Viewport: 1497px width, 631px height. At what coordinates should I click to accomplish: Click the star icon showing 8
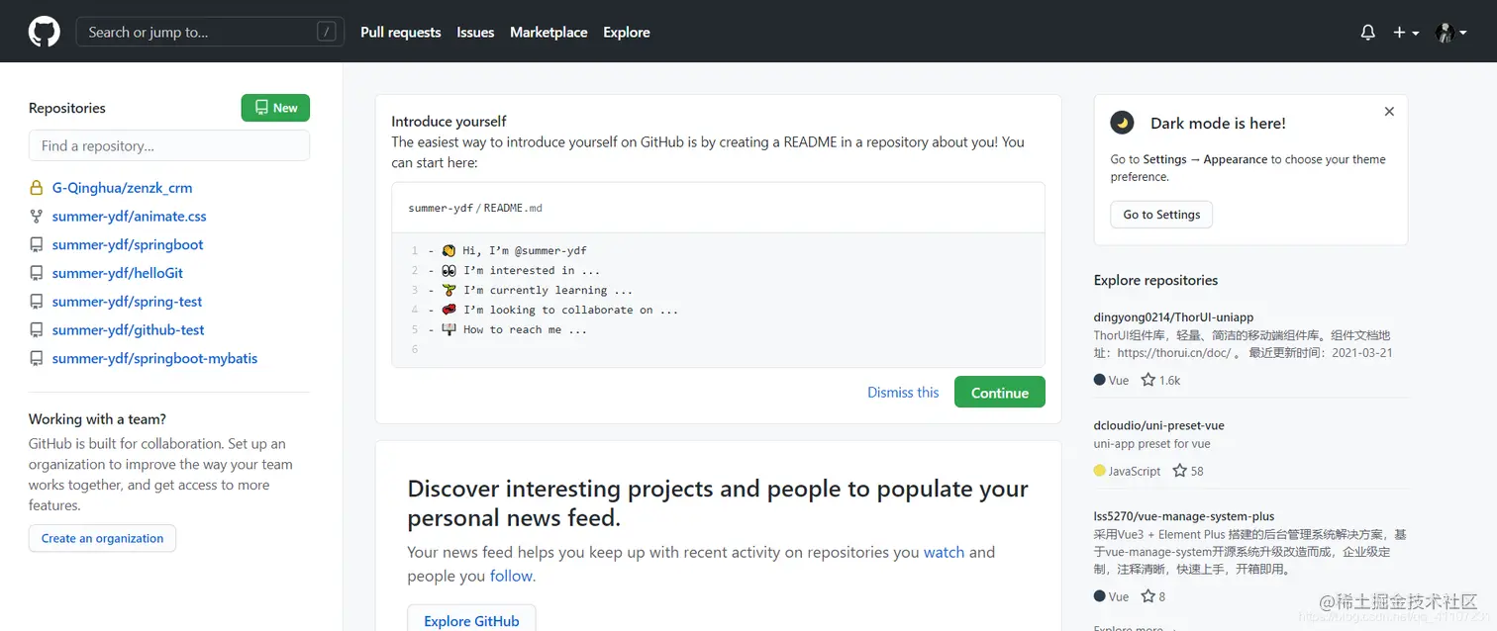pyautogui.click(x=1148, y=596)
